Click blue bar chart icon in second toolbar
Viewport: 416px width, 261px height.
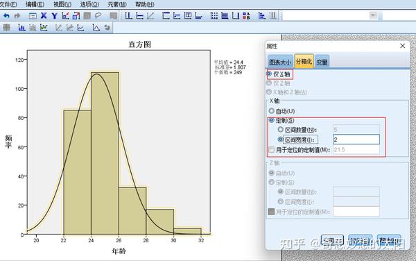[x=21, y=27]
